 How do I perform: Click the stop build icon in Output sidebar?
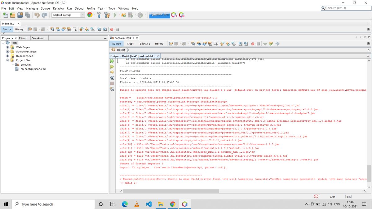112,83
